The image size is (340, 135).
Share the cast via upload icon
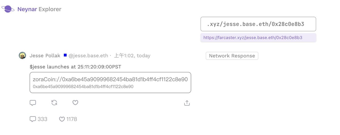click(x=187, y=103)
